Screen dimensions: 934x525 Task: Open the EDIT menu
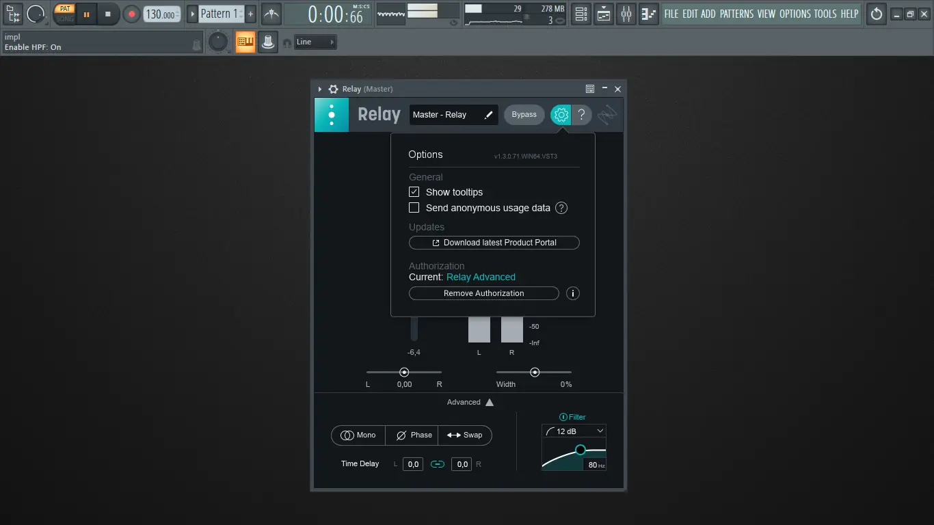pyautogui.click(x=690, y=14)
